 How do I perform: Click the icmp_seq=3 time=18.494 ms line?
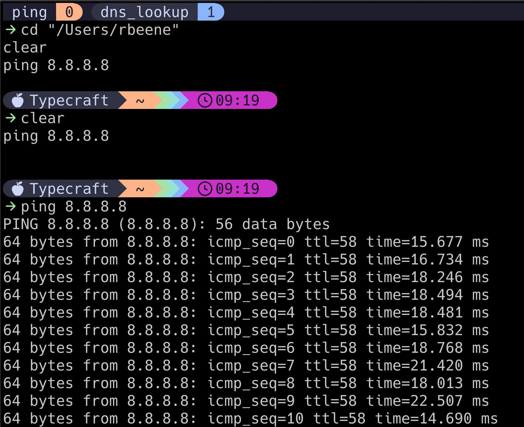[x=246, y=295]
